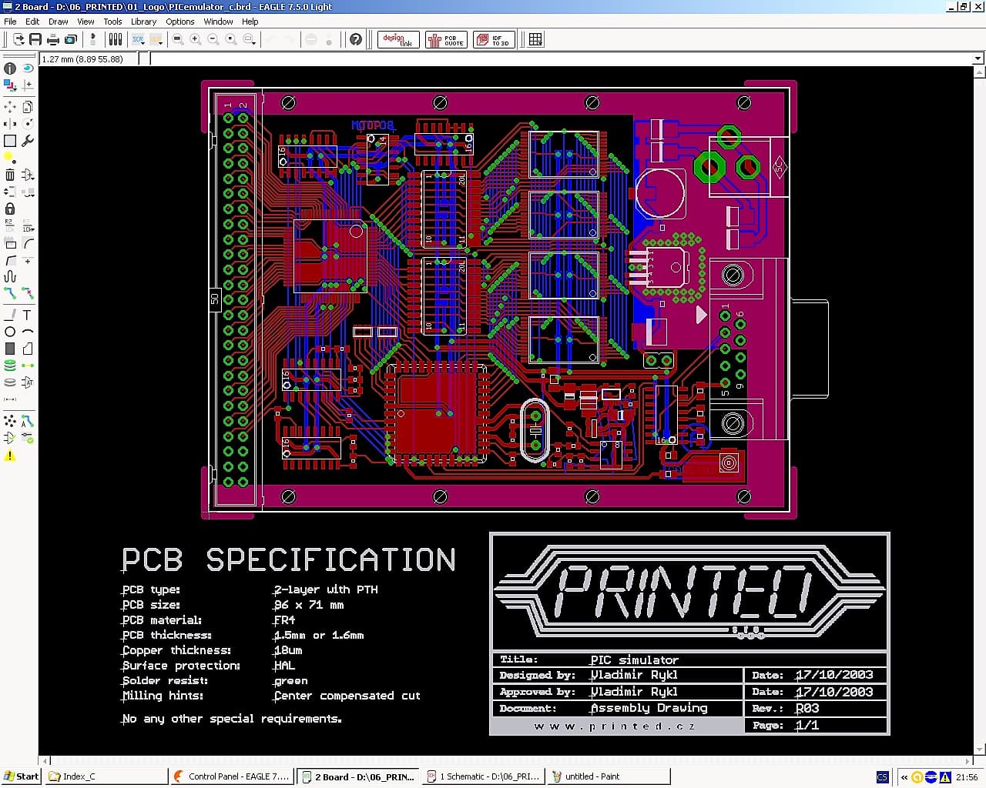Select the Polygon tool
Image resolution: width=986 pixels, height=788 pixels.
(28, 349)
